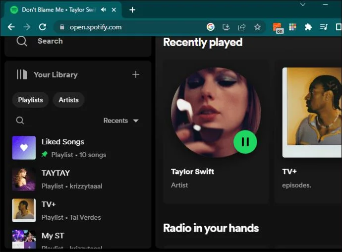Click the TAYTAY playlist cover
The width and height of the screenshot is (342, 252).
[x=24, y=179]
